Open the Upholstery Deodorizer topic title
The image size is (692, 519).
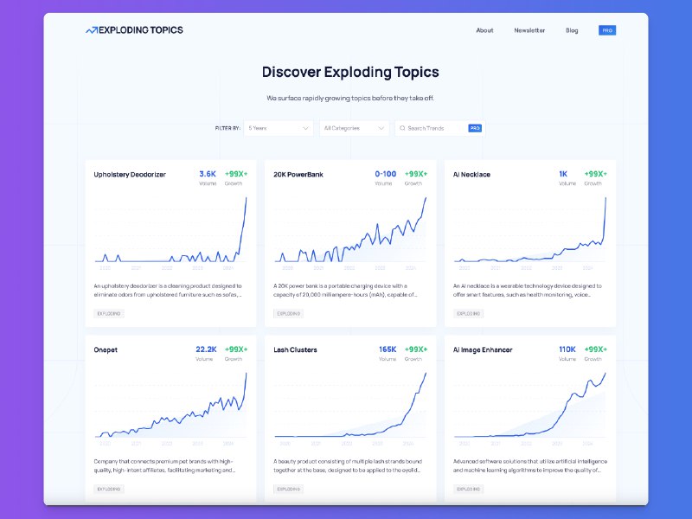pos(130,175)
